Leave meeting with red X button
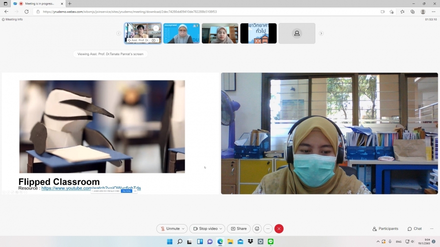This screenshot has height=247, width=440. pos(279,228)
